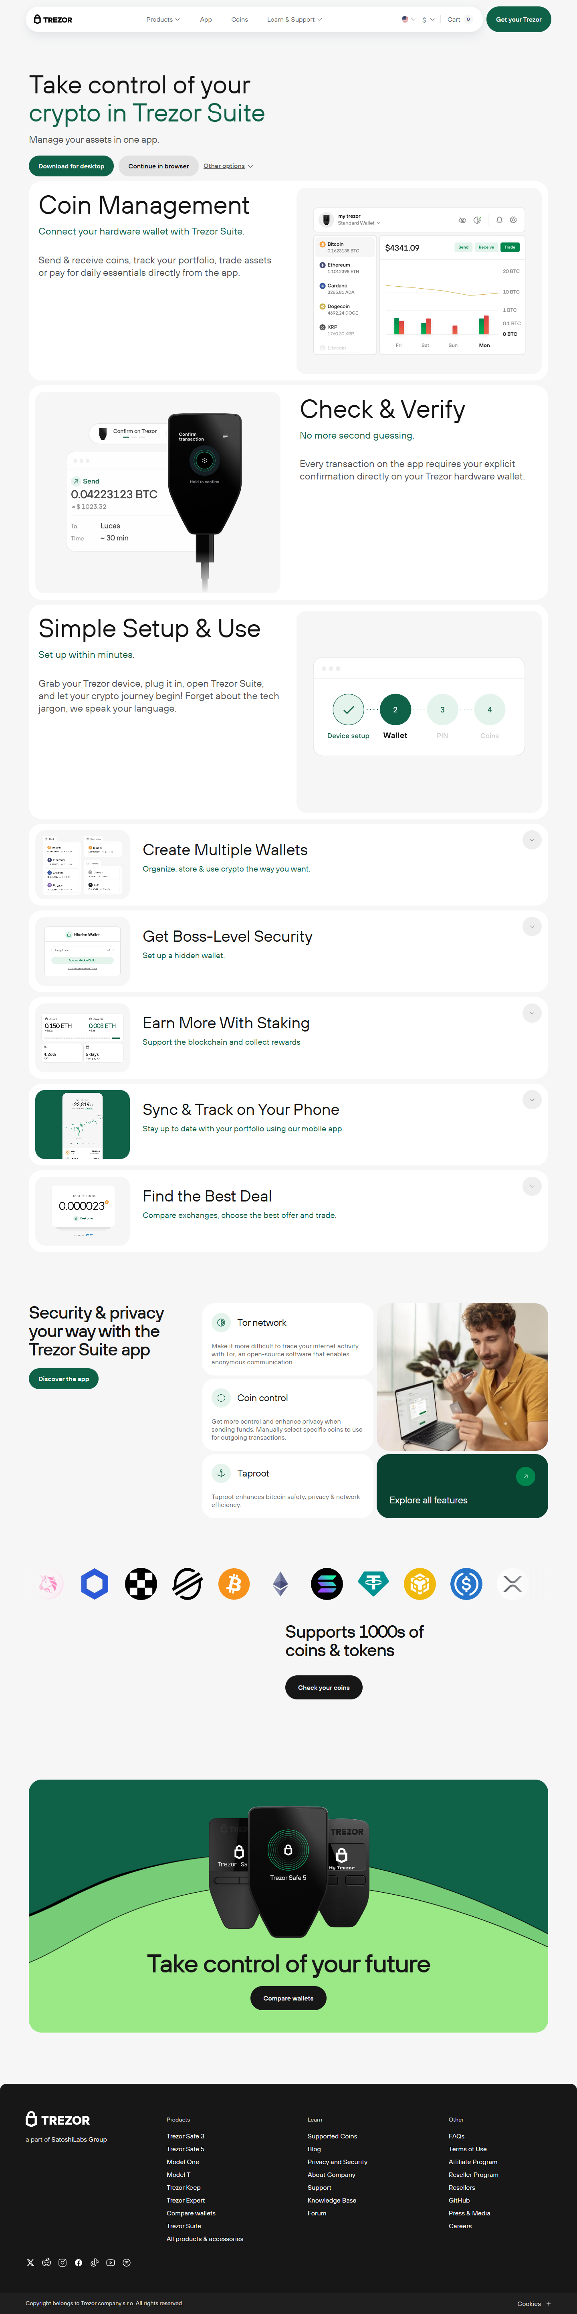Open the language flag selector
The width and height of the screenshot is (577, 2314).
pos(408,19)
